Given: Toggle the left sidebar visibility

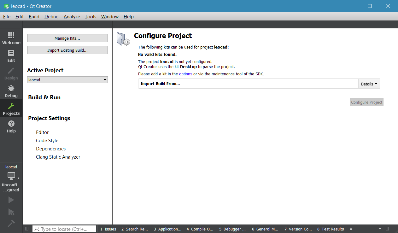Looking at the screenshot, I should (x=27, y=229).
